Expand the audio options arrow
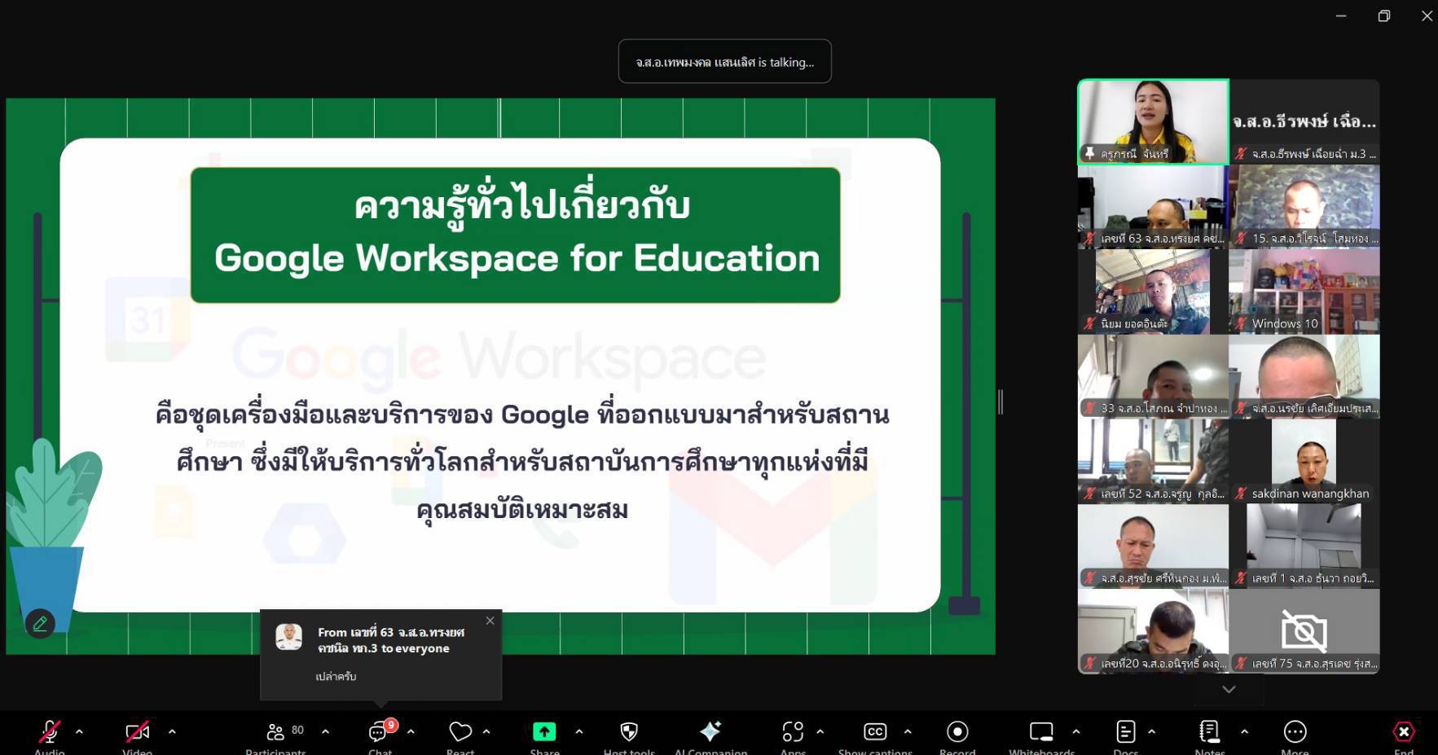The image size is (1438, 755). coord(79,731)
